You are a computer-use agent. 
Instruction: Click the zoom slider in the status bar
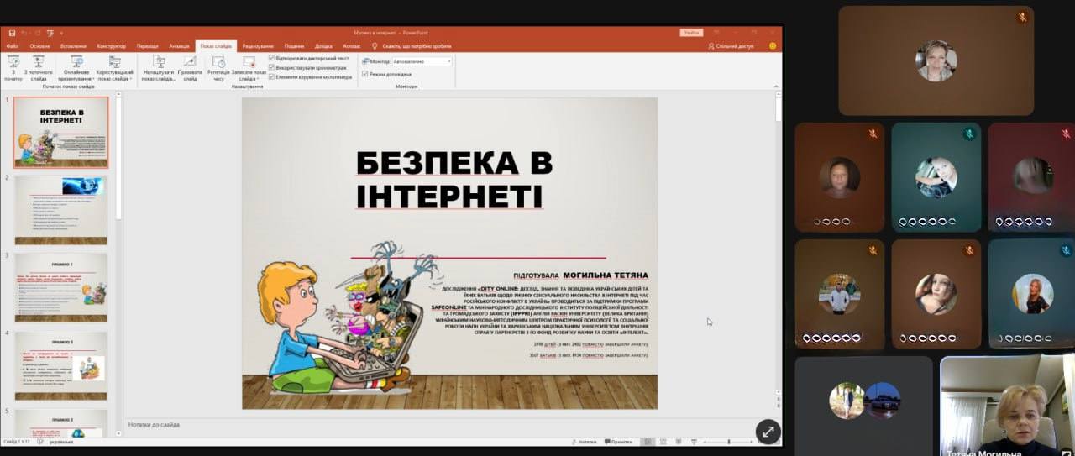point(728,442)
